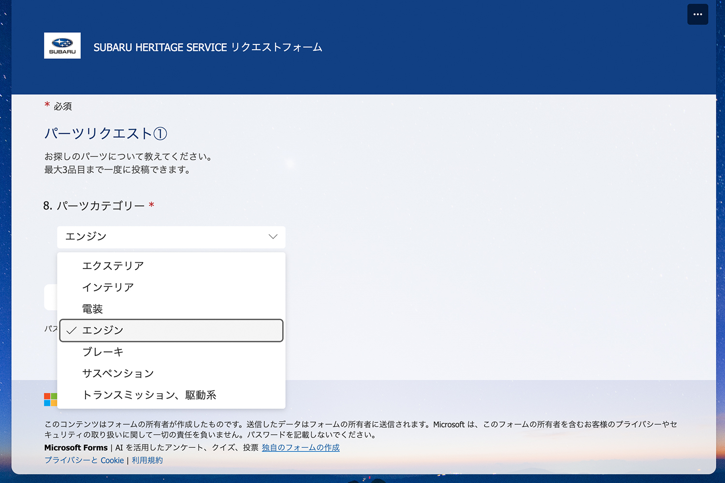725x483 pixels.
Task: Click the Subaru logo icon
Action: [x=62, y=45]
